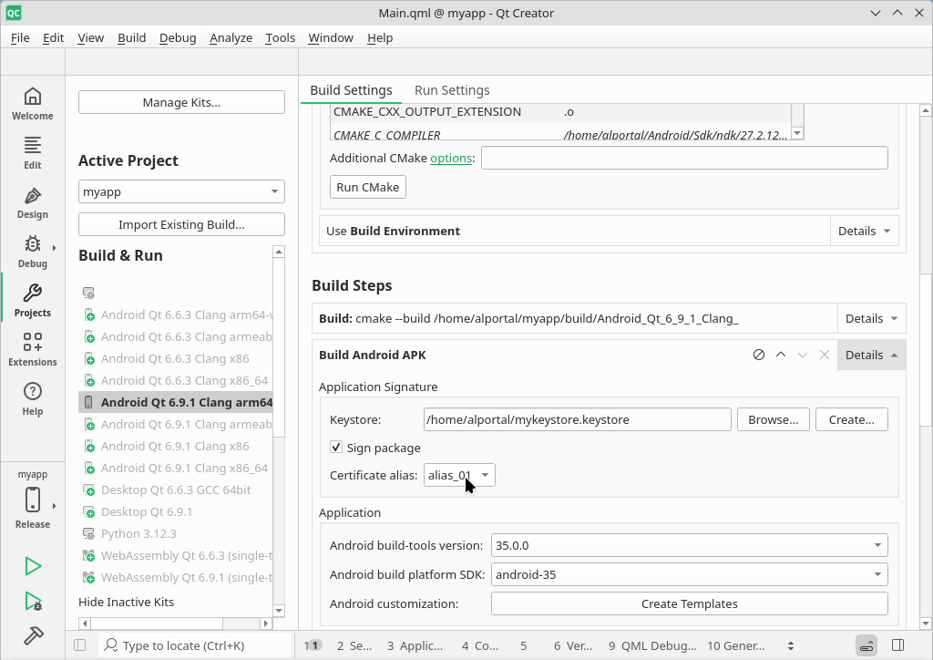933x660 pixels.
Task: Click Hide Inactive Kits
Action: 126,602
